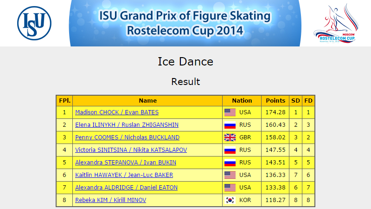Click the South Korean flag next to KOR
371x209 pixels.
tap(230, 200)
